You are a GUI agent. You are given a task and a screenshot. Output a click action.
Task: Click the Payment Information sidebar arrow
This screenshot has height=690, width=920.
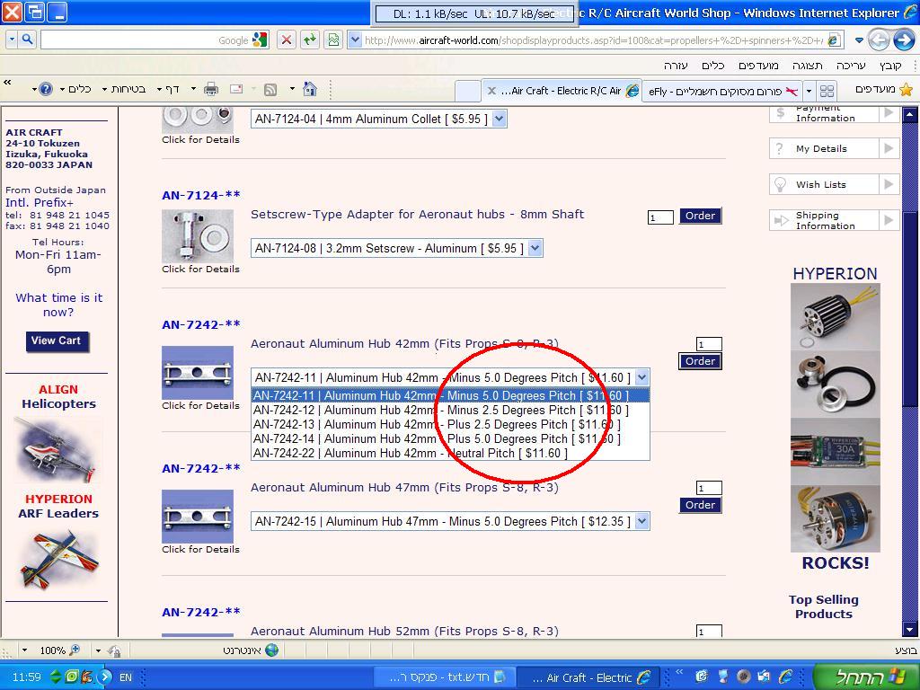point(889,112)
